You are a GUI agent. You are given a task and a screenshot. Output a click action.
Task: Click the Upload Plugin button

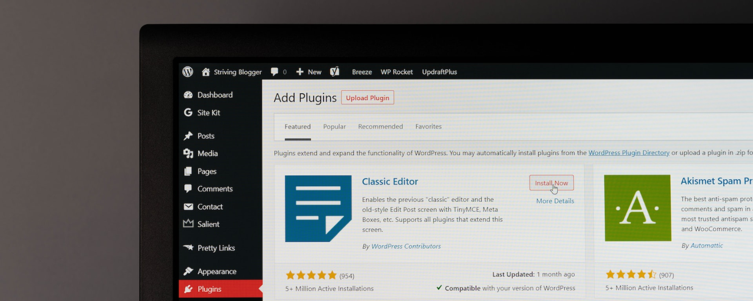367,98
